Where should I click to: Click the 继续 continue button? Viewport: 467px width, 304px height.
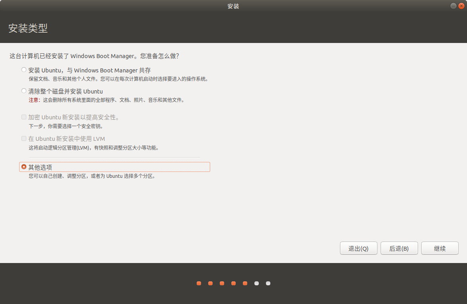click(x=440, y=248)
